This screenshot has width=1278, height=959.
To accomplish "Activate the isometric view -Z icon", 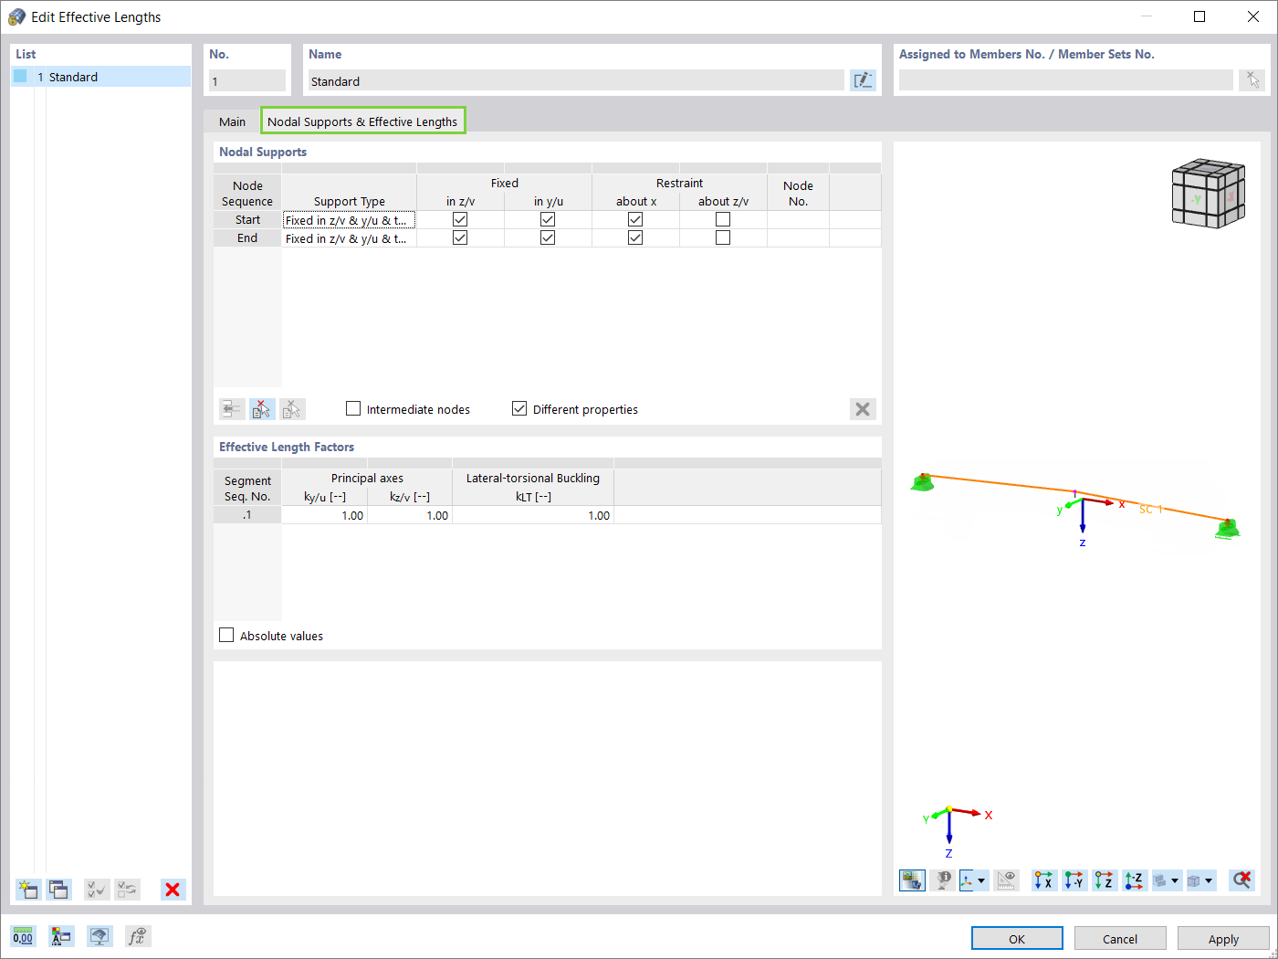I will pos(1134,880).
